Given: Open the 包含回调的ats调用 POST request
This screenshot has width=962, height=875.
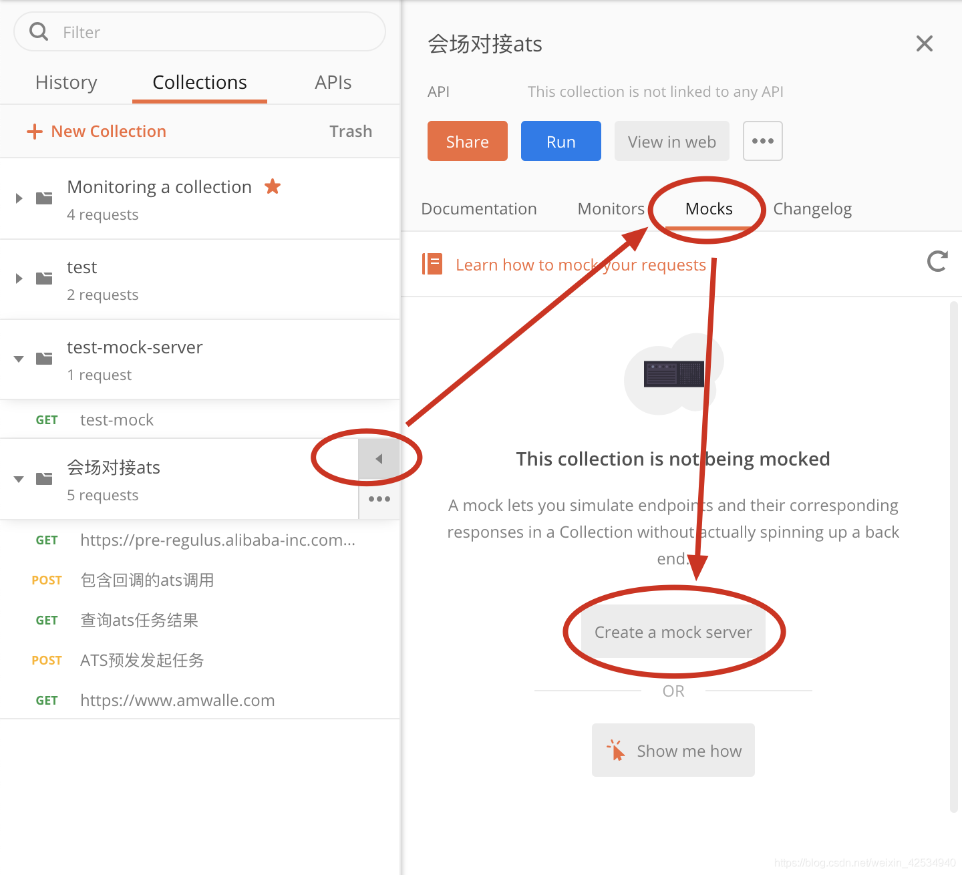Looking at the screenshot, I should (x=200, y=580).
